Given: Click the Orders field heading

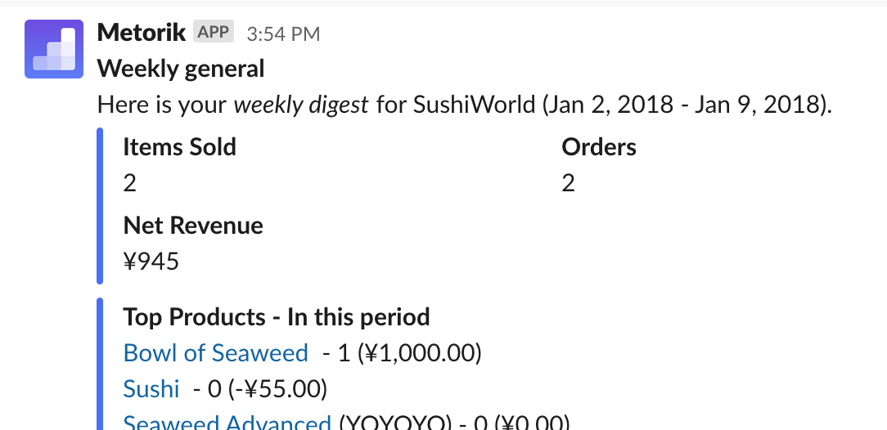Looking at the screenshot, I should [x=599, y=147].
